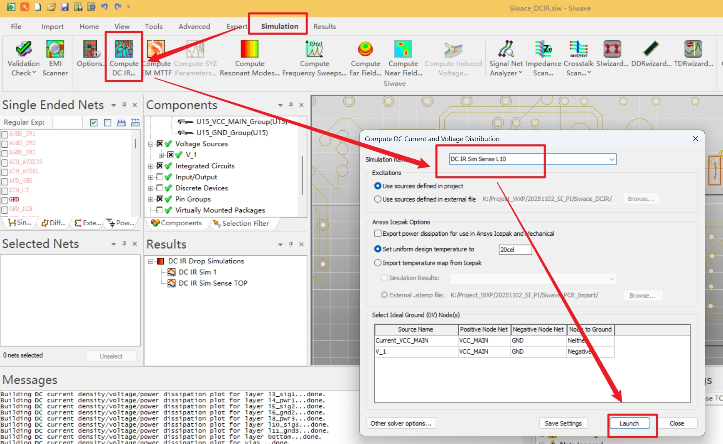Open simulation Options
723x444 pixels.
[x=90, y=54]
